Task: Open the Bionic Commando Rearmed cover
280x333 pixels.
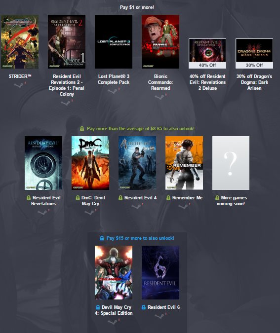Action: click(160, 41)
